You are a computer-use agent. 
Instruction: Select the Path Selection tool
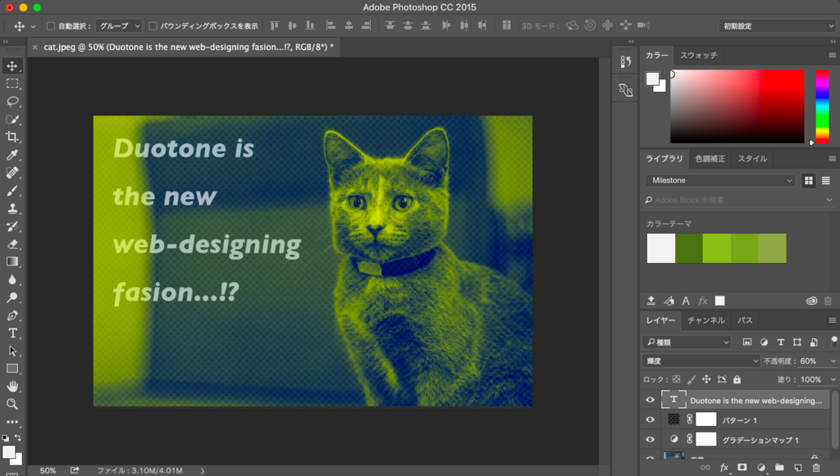click(x=12, y=351)
